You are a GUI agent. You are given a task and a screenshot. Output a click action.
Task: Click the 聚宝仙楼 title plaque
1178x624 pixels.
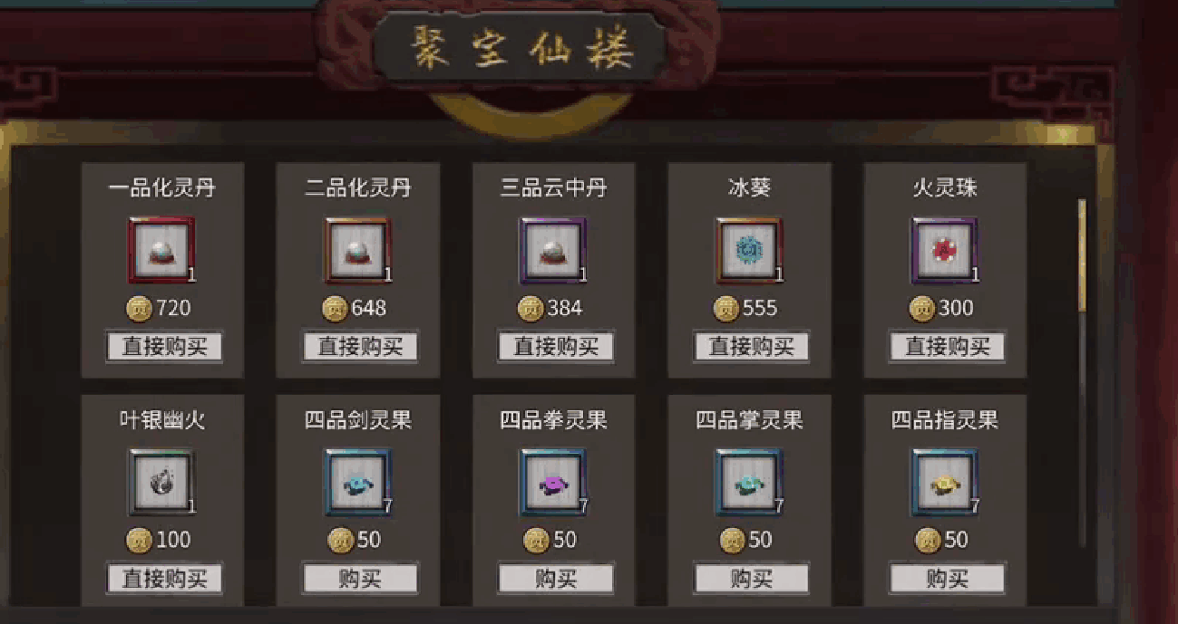(521, 47)
